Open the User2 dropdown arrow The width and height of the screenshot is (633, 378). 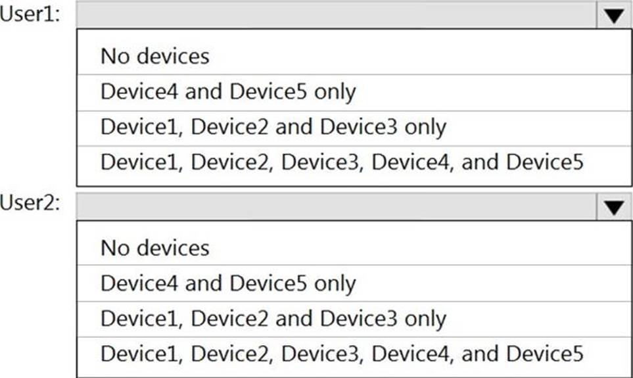(x=613, y=208)
